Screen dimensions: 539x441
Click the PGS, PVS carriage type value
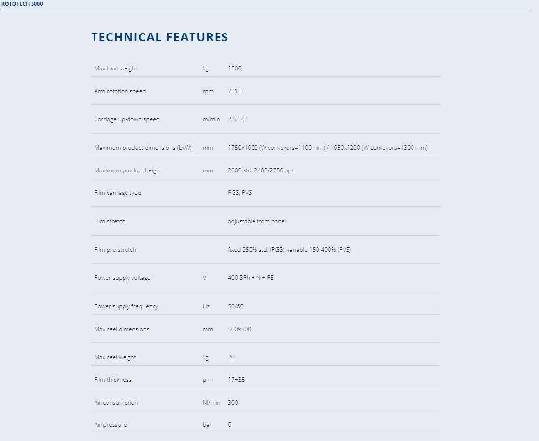[240, 193]
